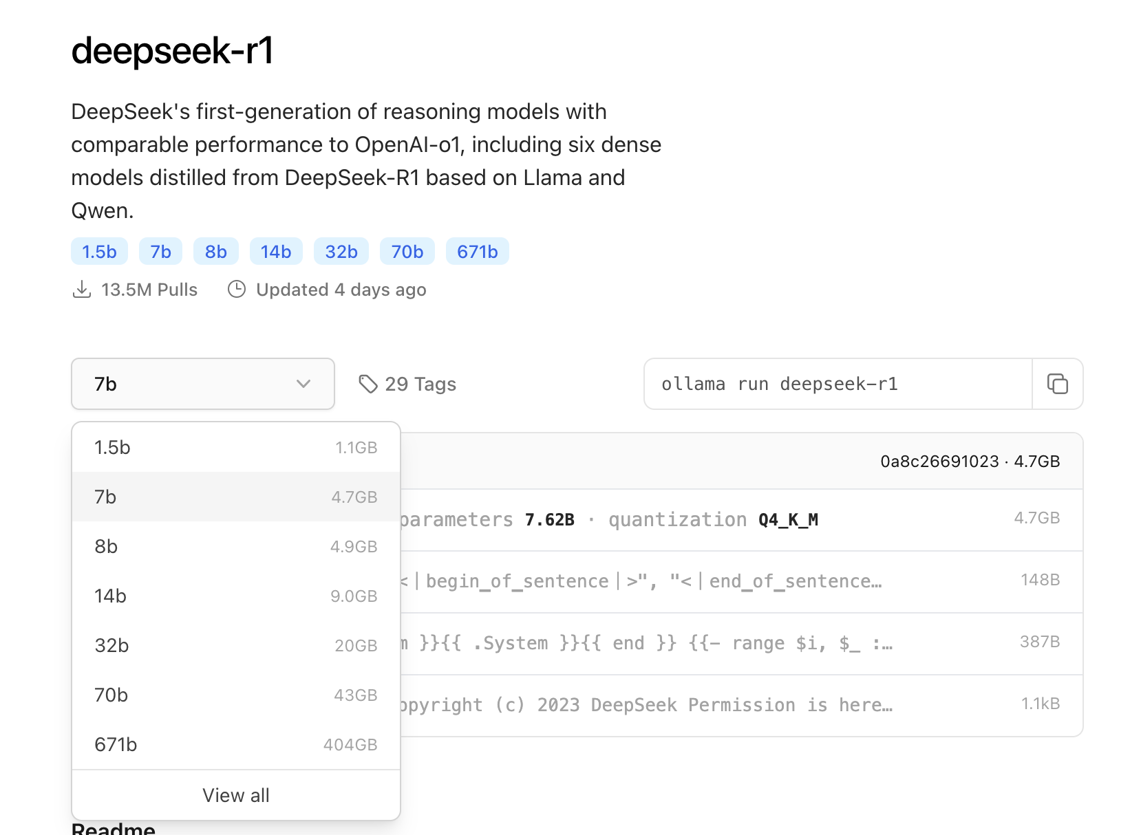Open the DeepSeek copyright license file row
The width and height of the screenshot is (1130, 835).
pyautogui.click(x=688, y=706)
